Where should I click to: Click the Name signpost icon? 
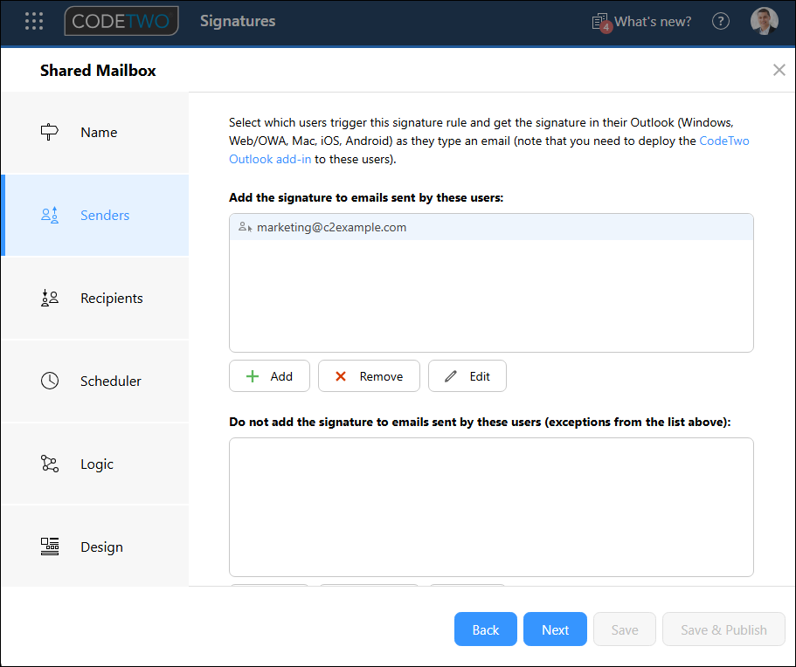[x=49, y=132]
